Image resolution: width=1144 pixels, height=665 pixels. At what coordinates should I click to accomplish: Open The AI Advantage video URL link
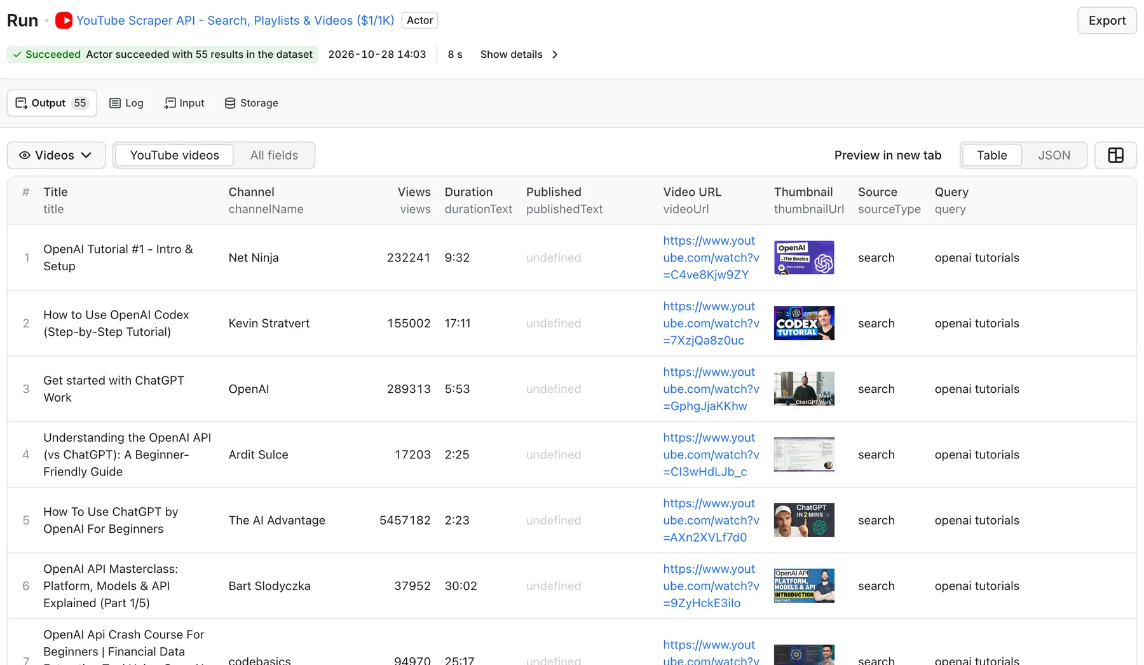tap(711, 520)
